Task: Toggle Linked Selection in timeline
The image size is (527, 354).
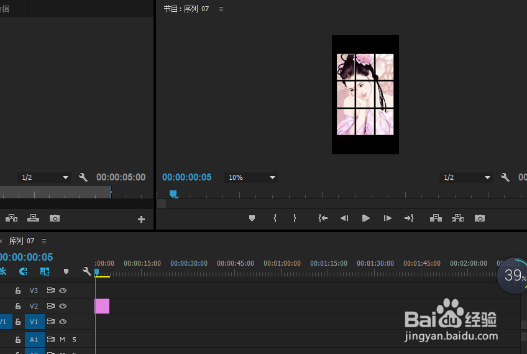Action: pos(45,271)
